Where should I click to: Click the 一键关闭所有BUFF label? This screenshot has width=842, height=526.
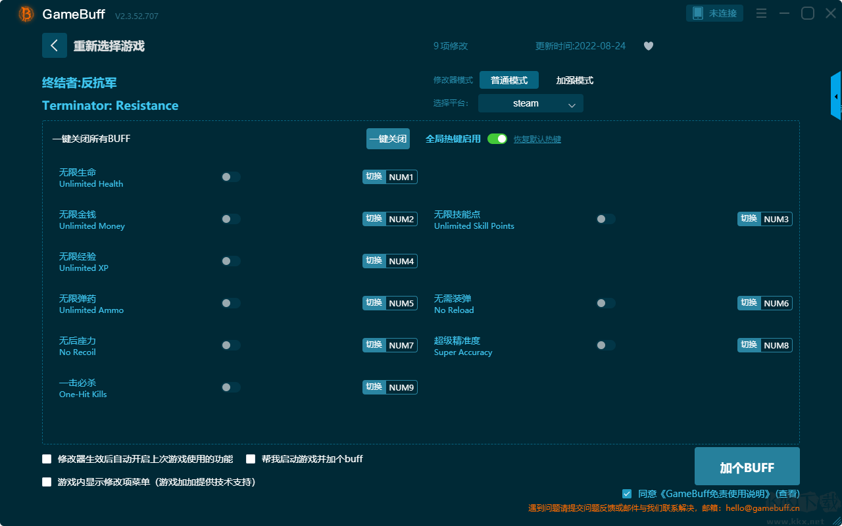tap(91, 139)
